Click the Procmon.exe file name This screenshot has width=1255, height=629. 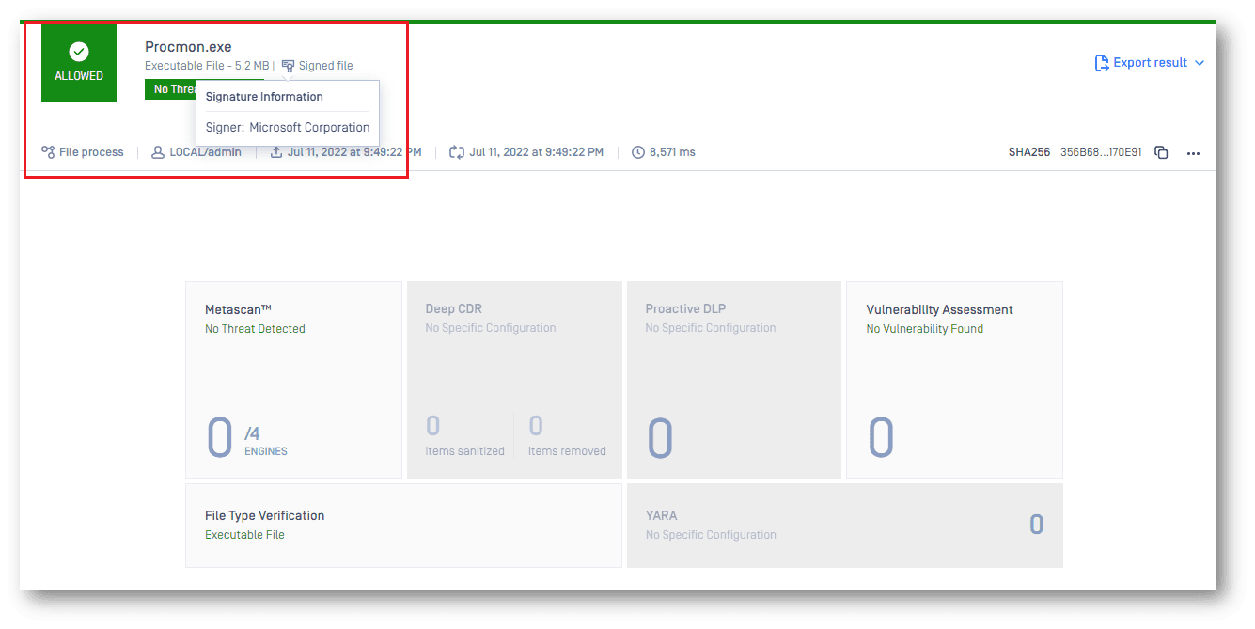188,47
